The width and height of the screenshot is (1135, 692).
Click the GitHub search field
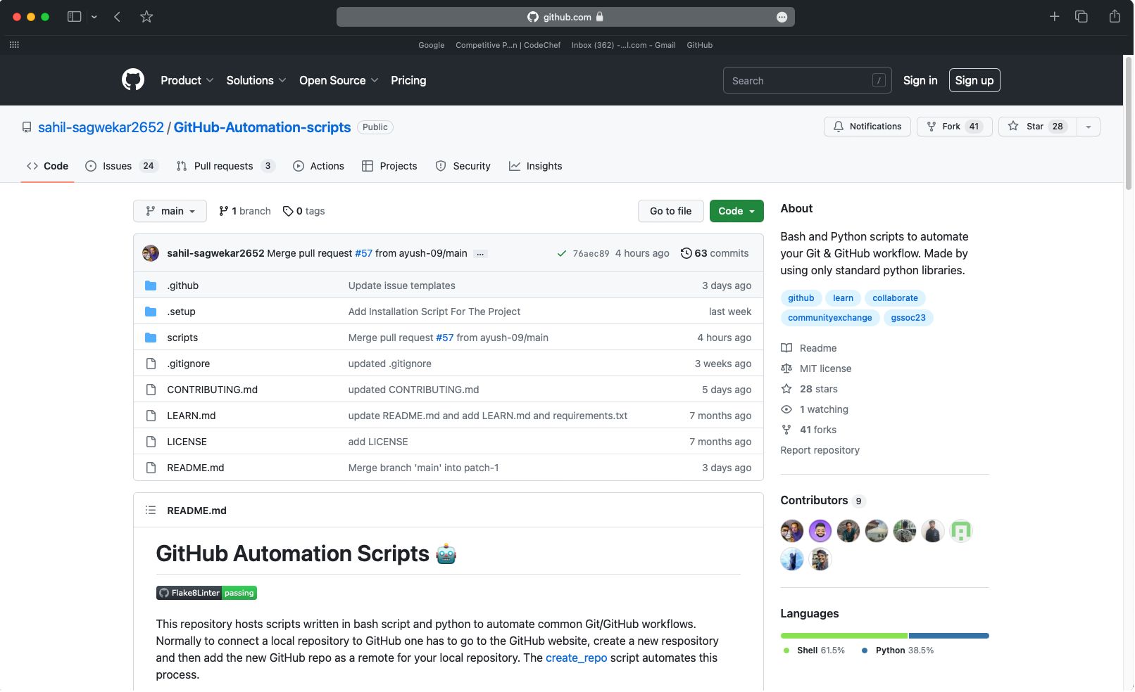pyautogui.click(x=808, y=80)
